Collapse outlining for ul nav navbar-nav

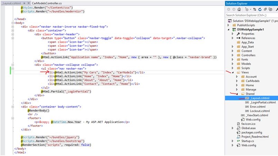[12, 69]
